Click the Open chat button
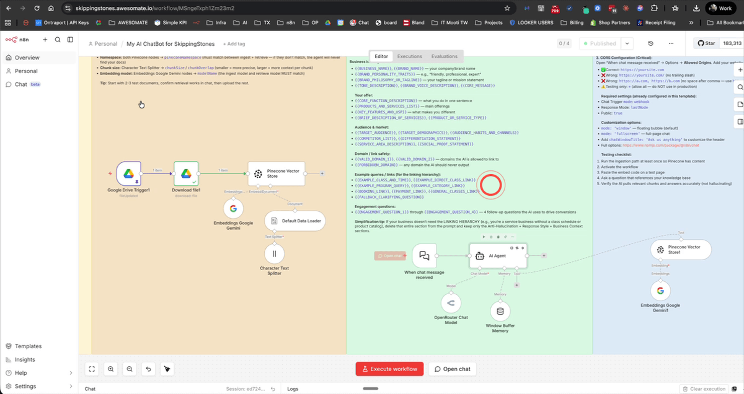The height and width of the screenshot is (394, 744). [453, 369]
